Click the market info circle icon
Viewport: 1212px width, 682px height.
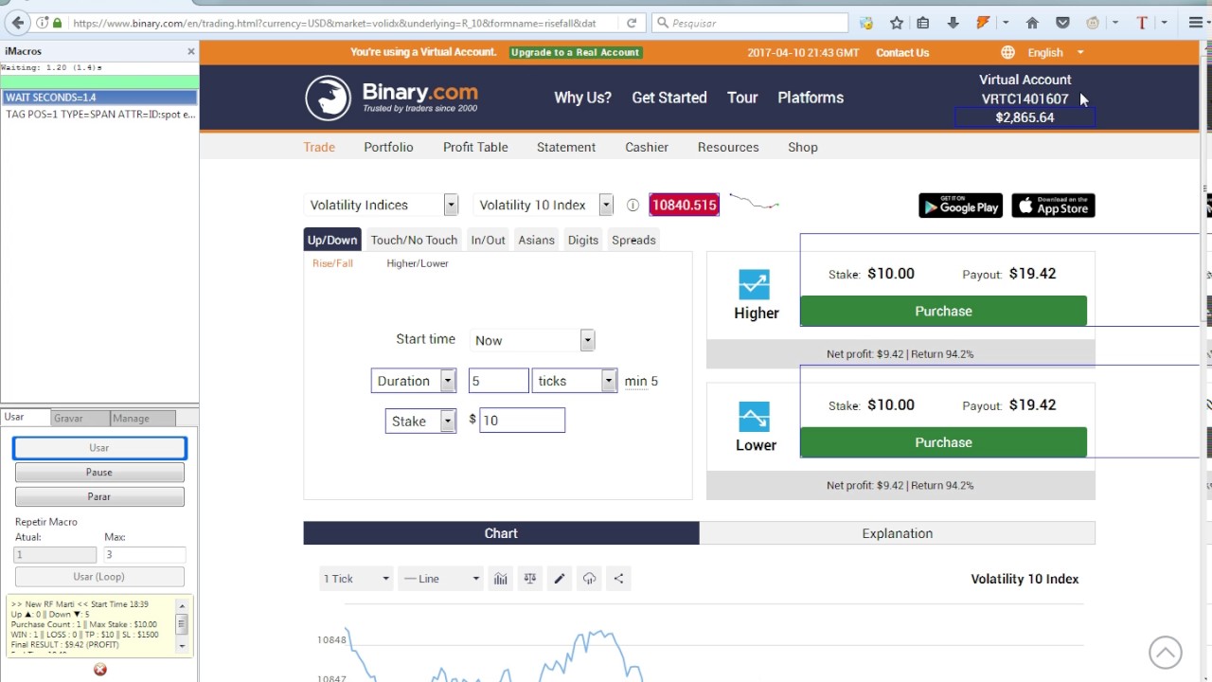(633, 206)
